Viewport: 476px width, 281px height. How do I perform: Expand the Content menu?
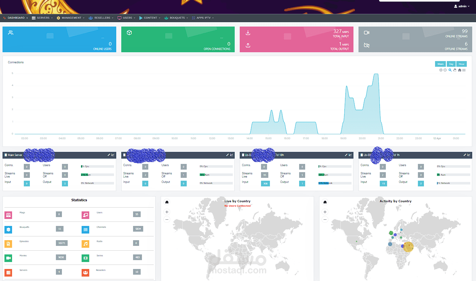point(150,18)
